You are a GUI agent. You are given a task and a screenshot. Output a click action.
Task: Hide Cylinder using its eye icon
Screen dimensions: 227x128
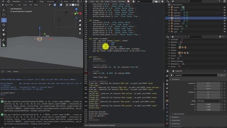tap(225, 23)
